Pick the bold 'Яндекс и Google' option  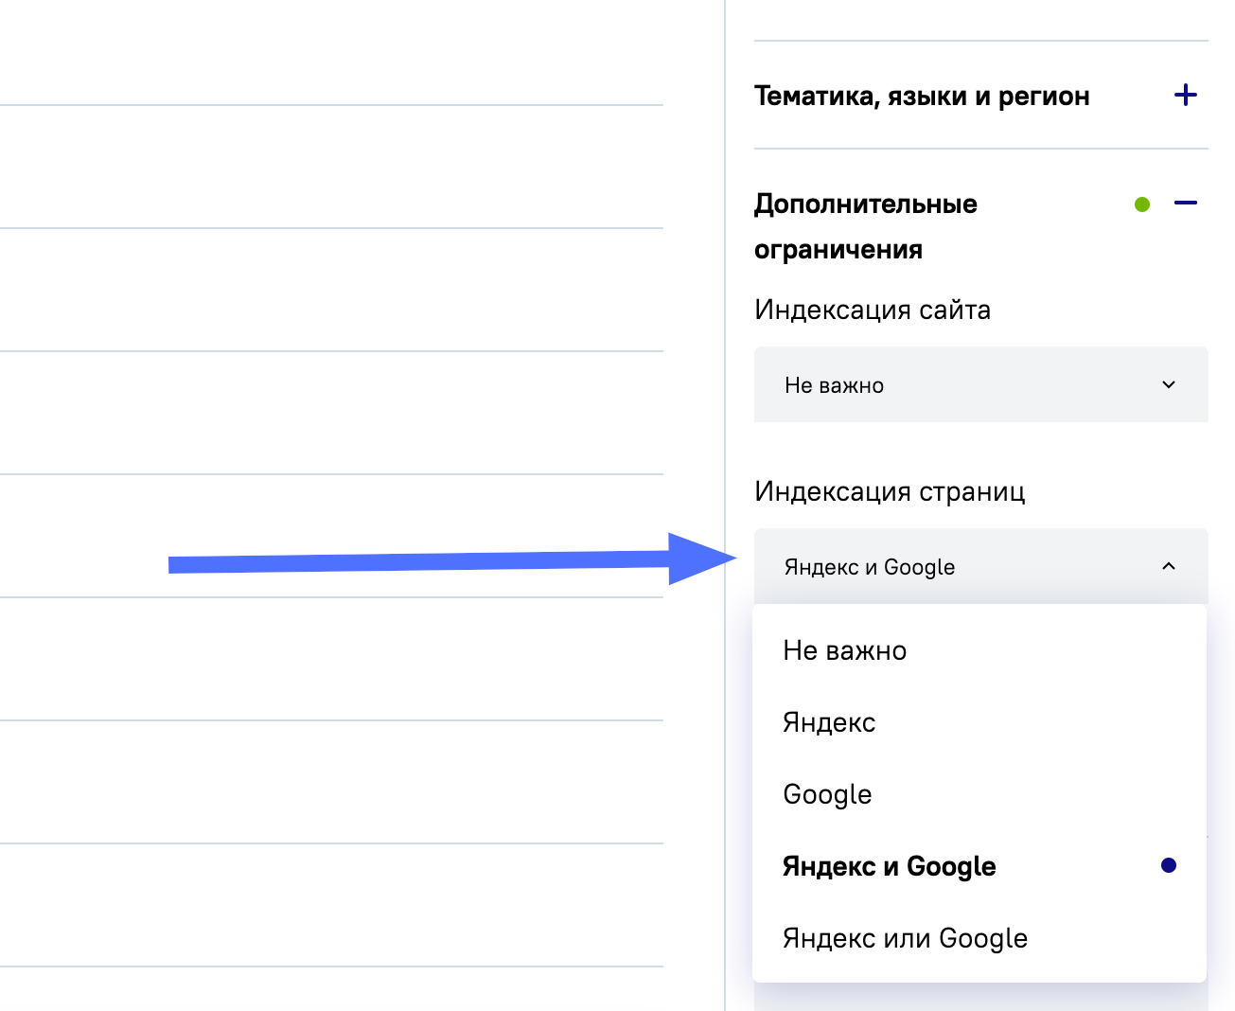click(889, 866)
